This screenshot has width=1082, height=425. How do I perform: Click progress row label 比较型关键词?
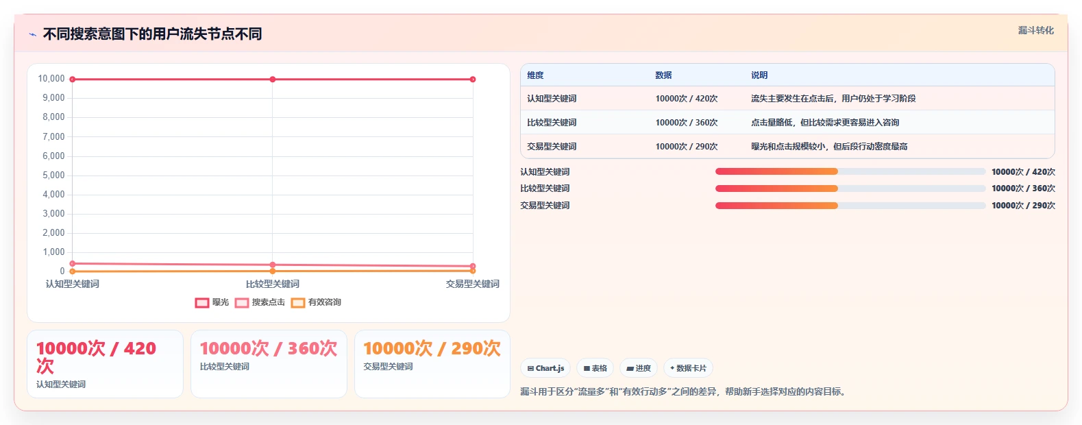545,189
